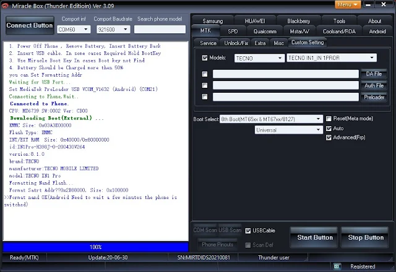Switch to the Qualcomm tab

click(265, 32)
